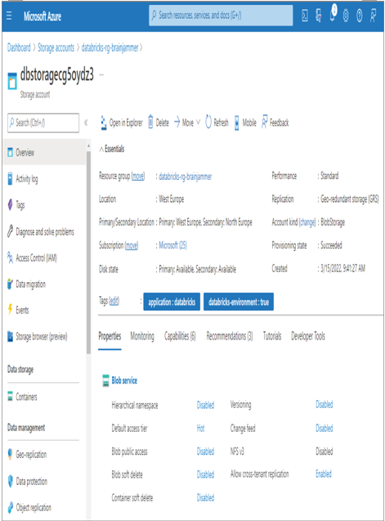Click the Mobile phone icon

click(236, 123)
